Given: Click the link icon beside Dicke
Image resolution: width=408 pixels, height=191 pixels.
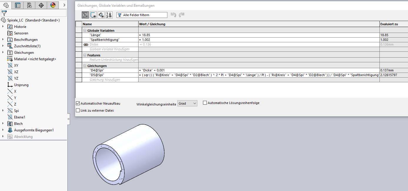Looking at the screenshot, I should click(x=86, y=45).
